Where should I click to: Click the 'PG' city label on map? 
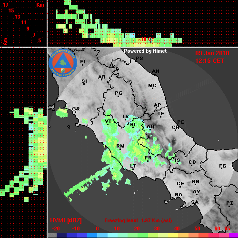[x=119, y=93]
